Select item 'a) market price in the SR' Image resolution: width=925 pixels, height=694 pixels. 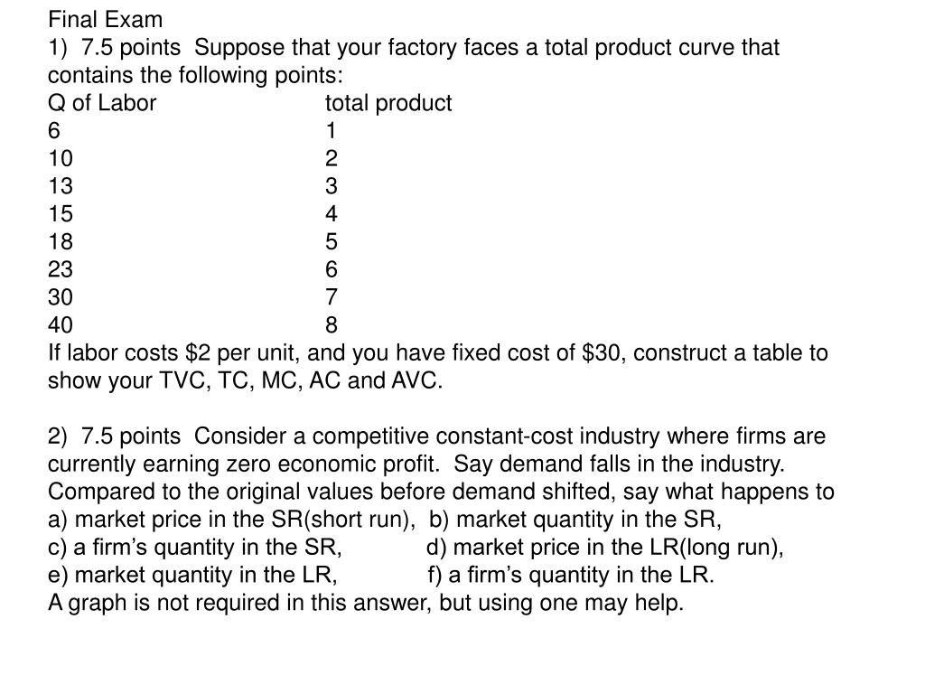pyautogui.click(x=231, y=520)
